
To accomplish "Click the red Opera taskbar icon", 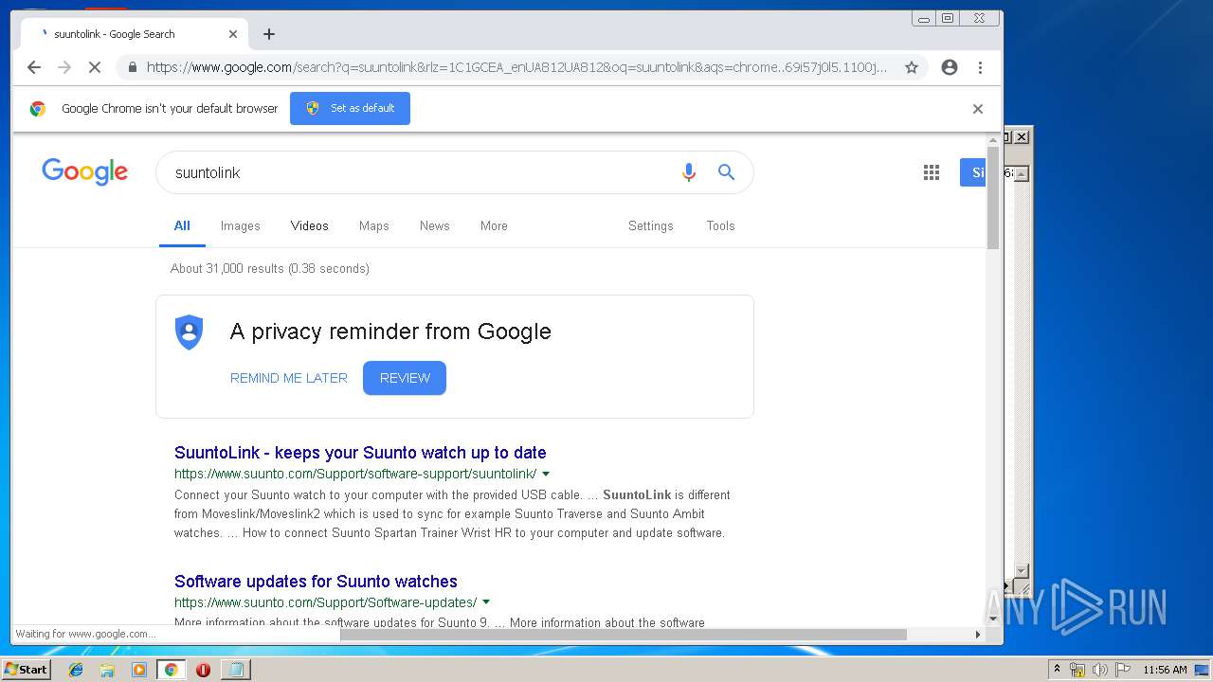I will [203, 670].
